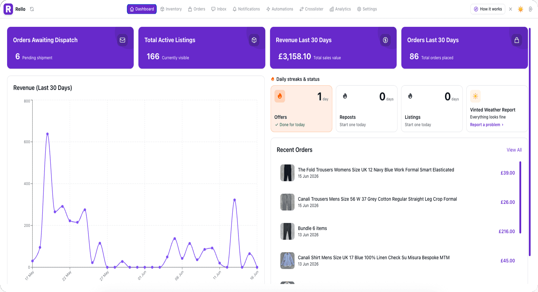Click the Recent Orders list scrollbar
The image size is (538, 292).
click(x=520, y=197)
